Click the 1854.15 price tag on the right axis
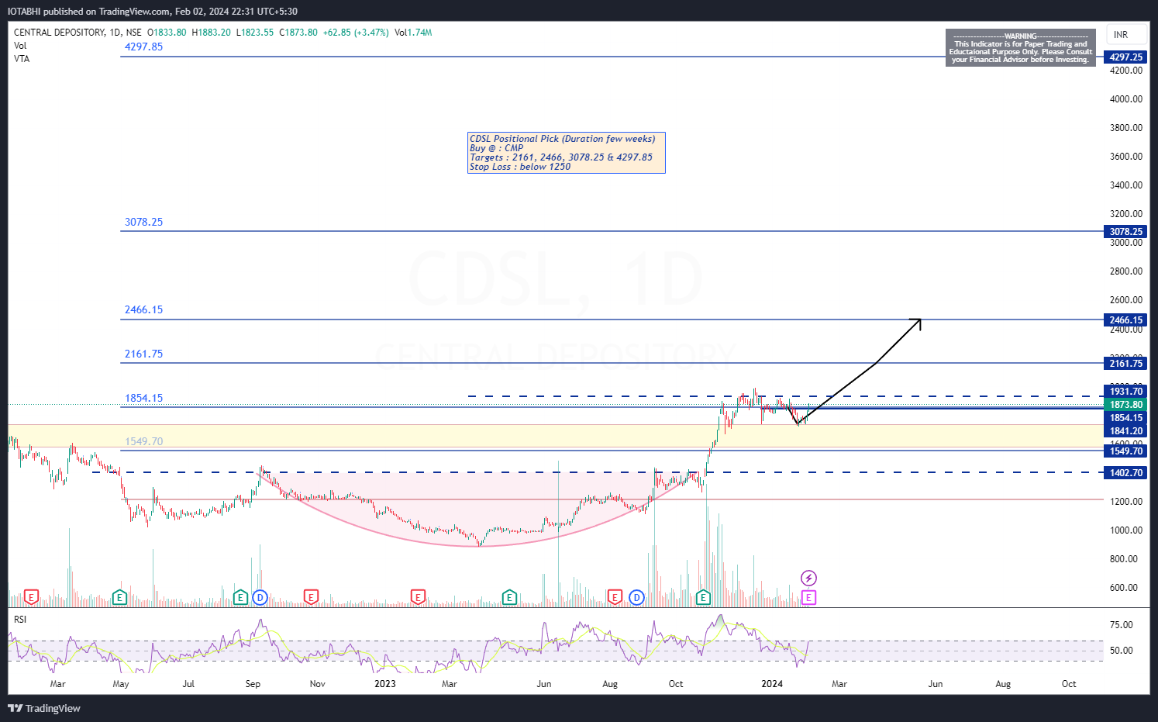This screenshot has width=1158, height=722. pyautogui.click(x=1125, y=418)
